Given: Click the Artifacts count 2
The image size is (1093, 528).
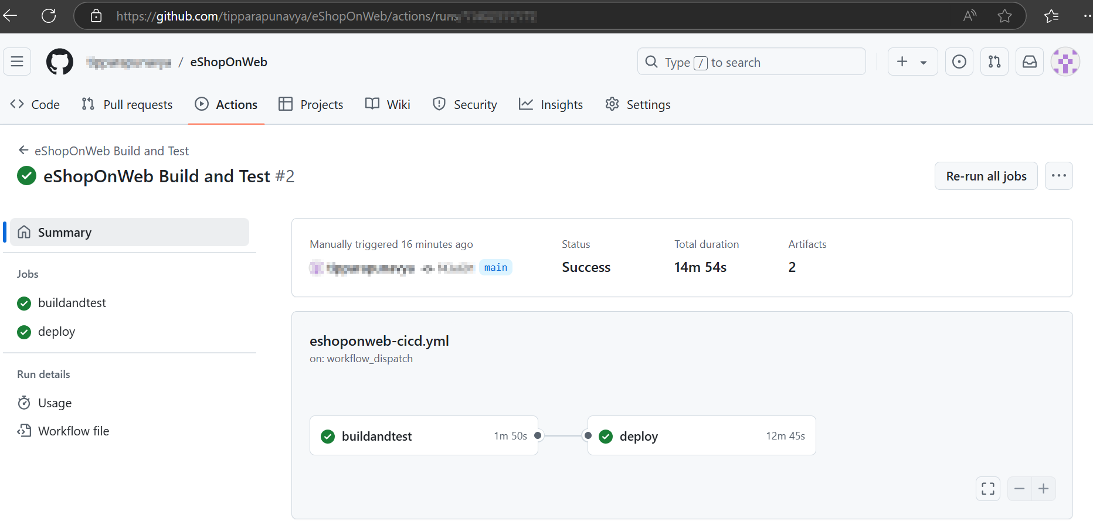Looking at the screenshot, I should tap(792, 267).
